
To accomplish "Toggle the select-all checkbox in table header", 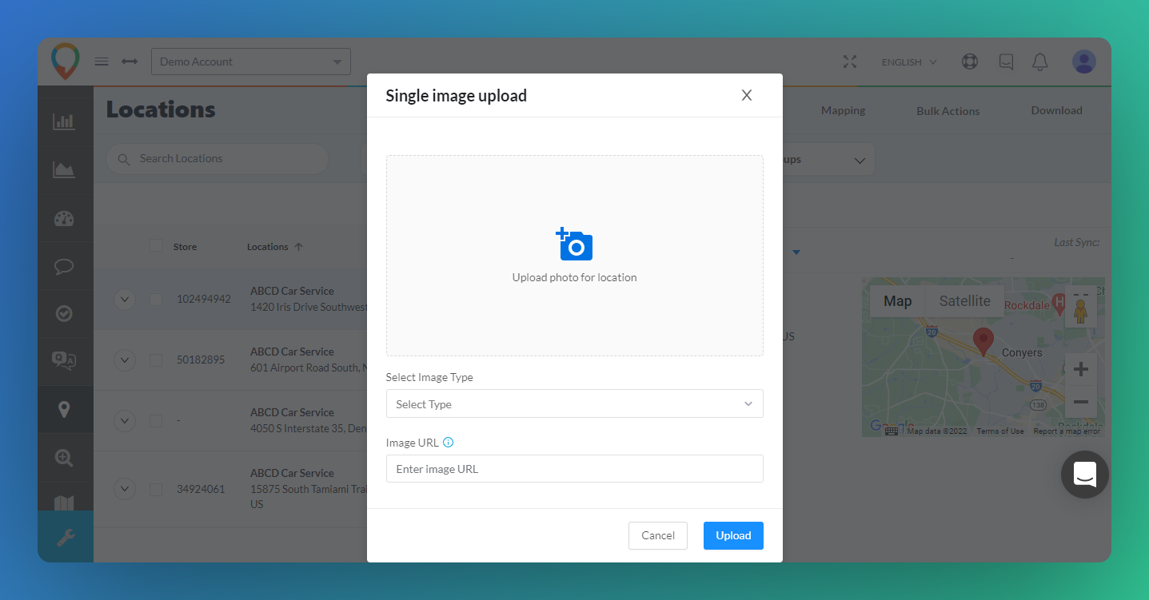I will tap(156, 246).
